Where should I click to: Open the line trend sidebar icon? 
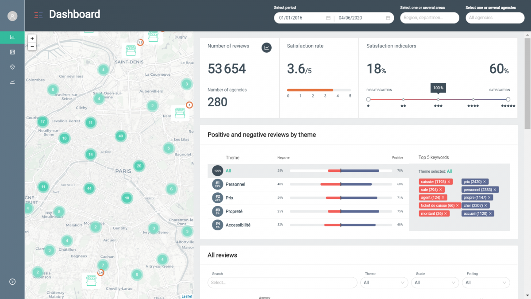point(12,82)
